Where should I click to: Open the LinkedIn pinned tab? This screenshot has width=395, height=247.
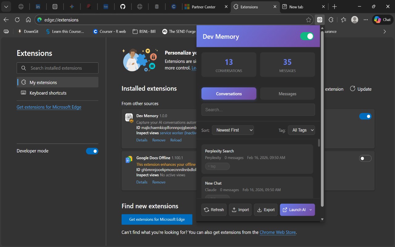38,6
